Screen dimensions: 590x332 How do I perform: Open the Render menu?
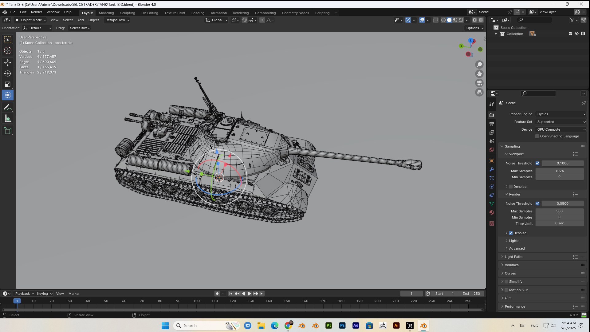[36, 12]
